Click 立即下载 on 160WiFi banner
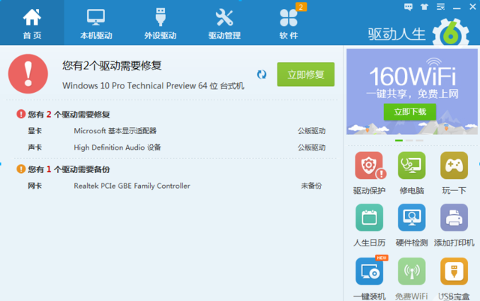 pos(409,112)
